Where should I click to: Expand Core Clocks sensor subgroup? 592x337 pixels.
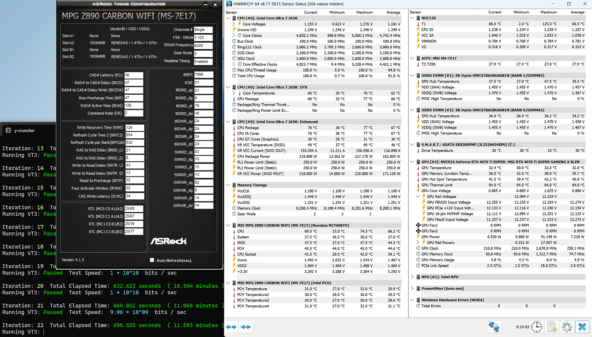[234, 36]
